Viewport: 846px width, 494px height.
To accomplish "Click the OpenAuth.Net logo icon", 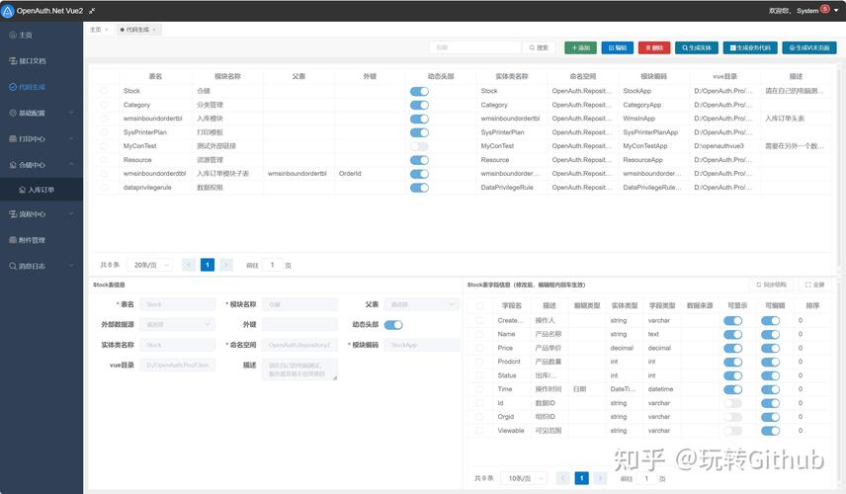I will (x=8, y=11).
